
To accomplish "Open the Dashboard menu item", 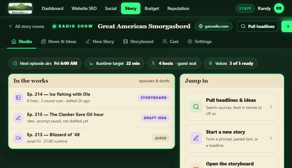I will 52,8.
